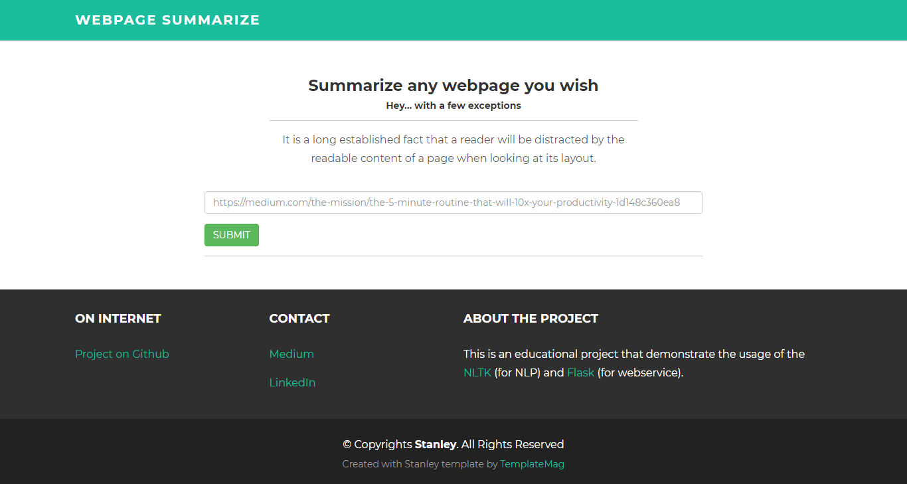Go to the TemplateMag link
The height and width of the screenshot is (484, 907).
pos(532,464)
